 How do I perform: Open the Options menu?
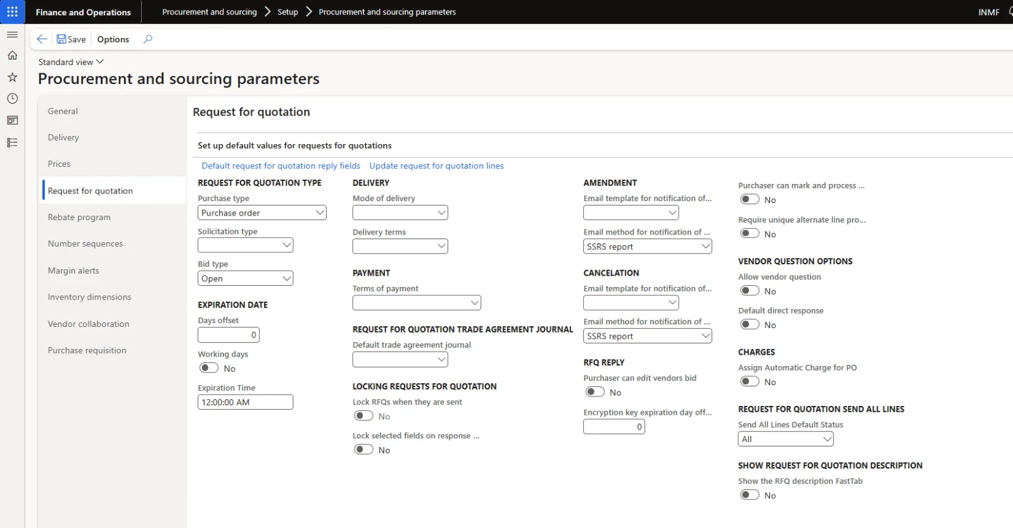click(x=113, y=39)
